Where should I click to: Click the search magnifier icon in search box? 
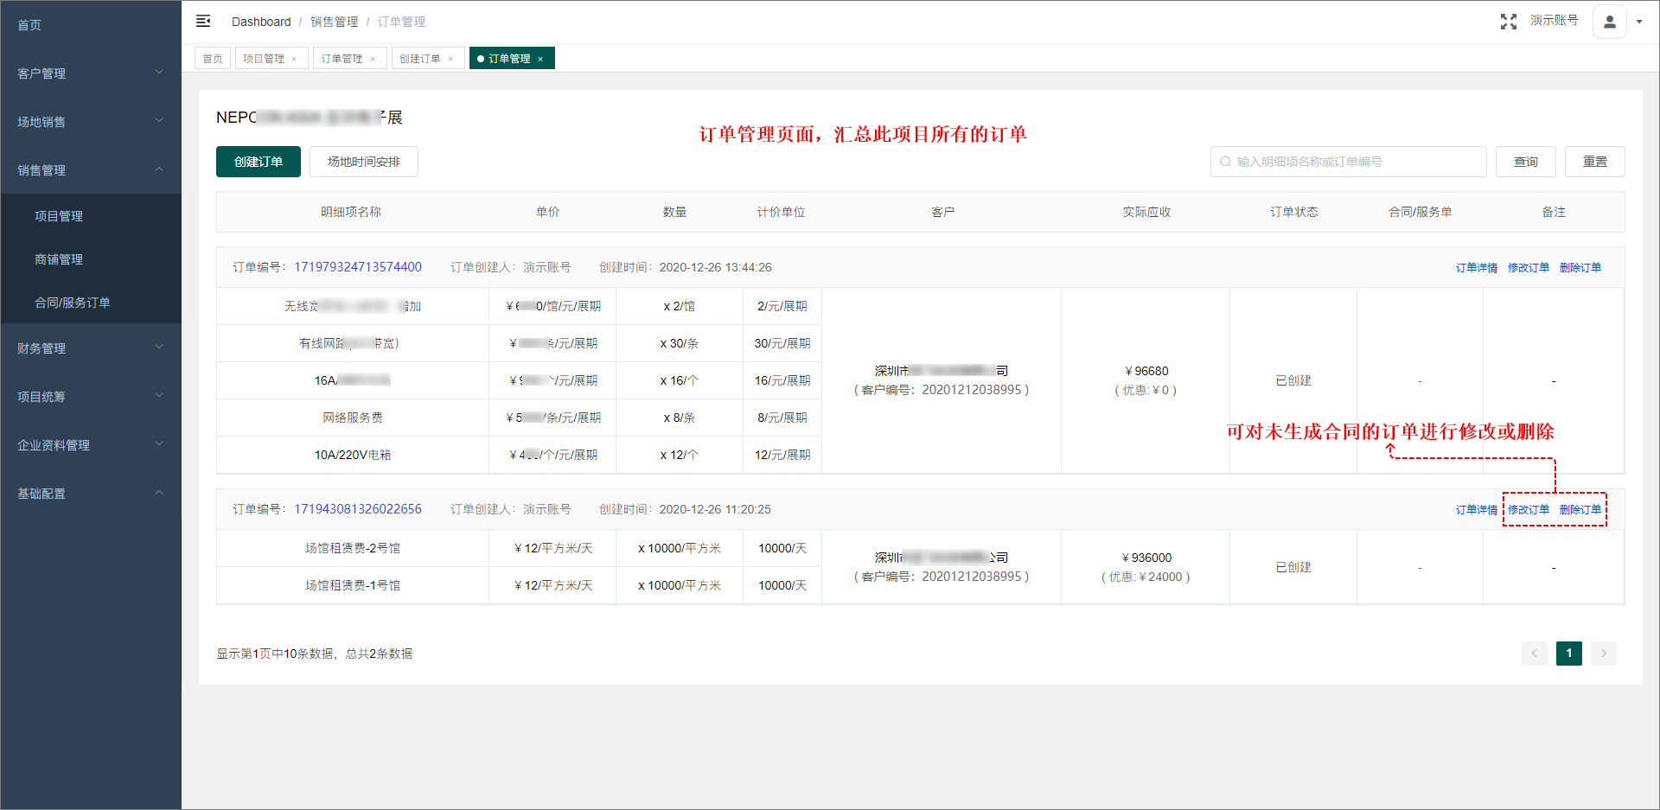tap(1225, 162)
